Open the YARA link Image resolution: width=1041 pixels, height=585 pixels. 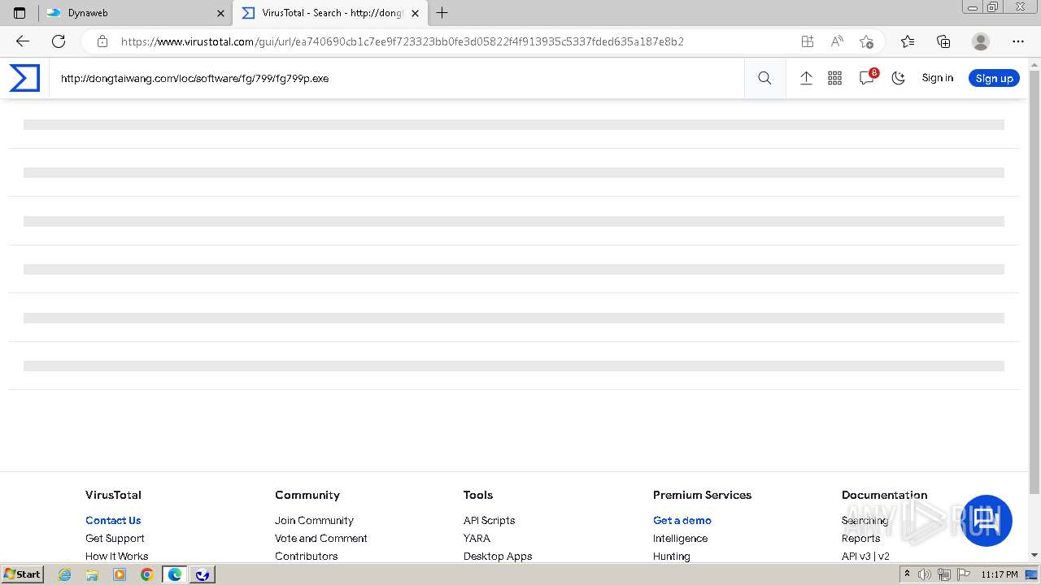[x=477, y=538]
